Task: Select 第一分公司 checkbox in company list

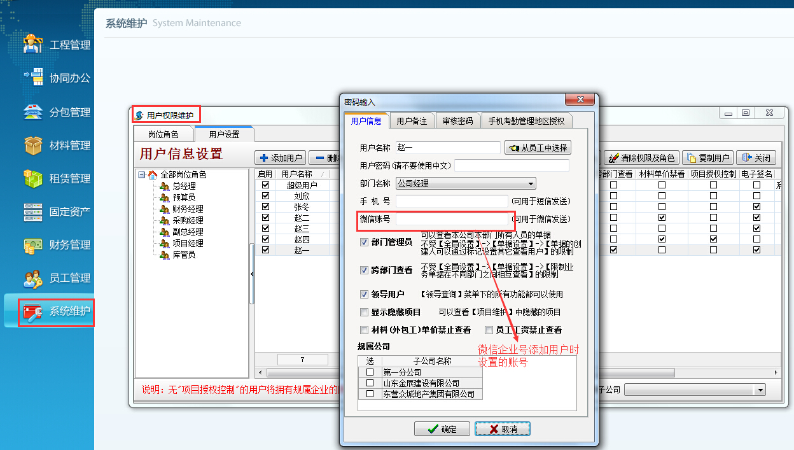Action: coord(370,372)
